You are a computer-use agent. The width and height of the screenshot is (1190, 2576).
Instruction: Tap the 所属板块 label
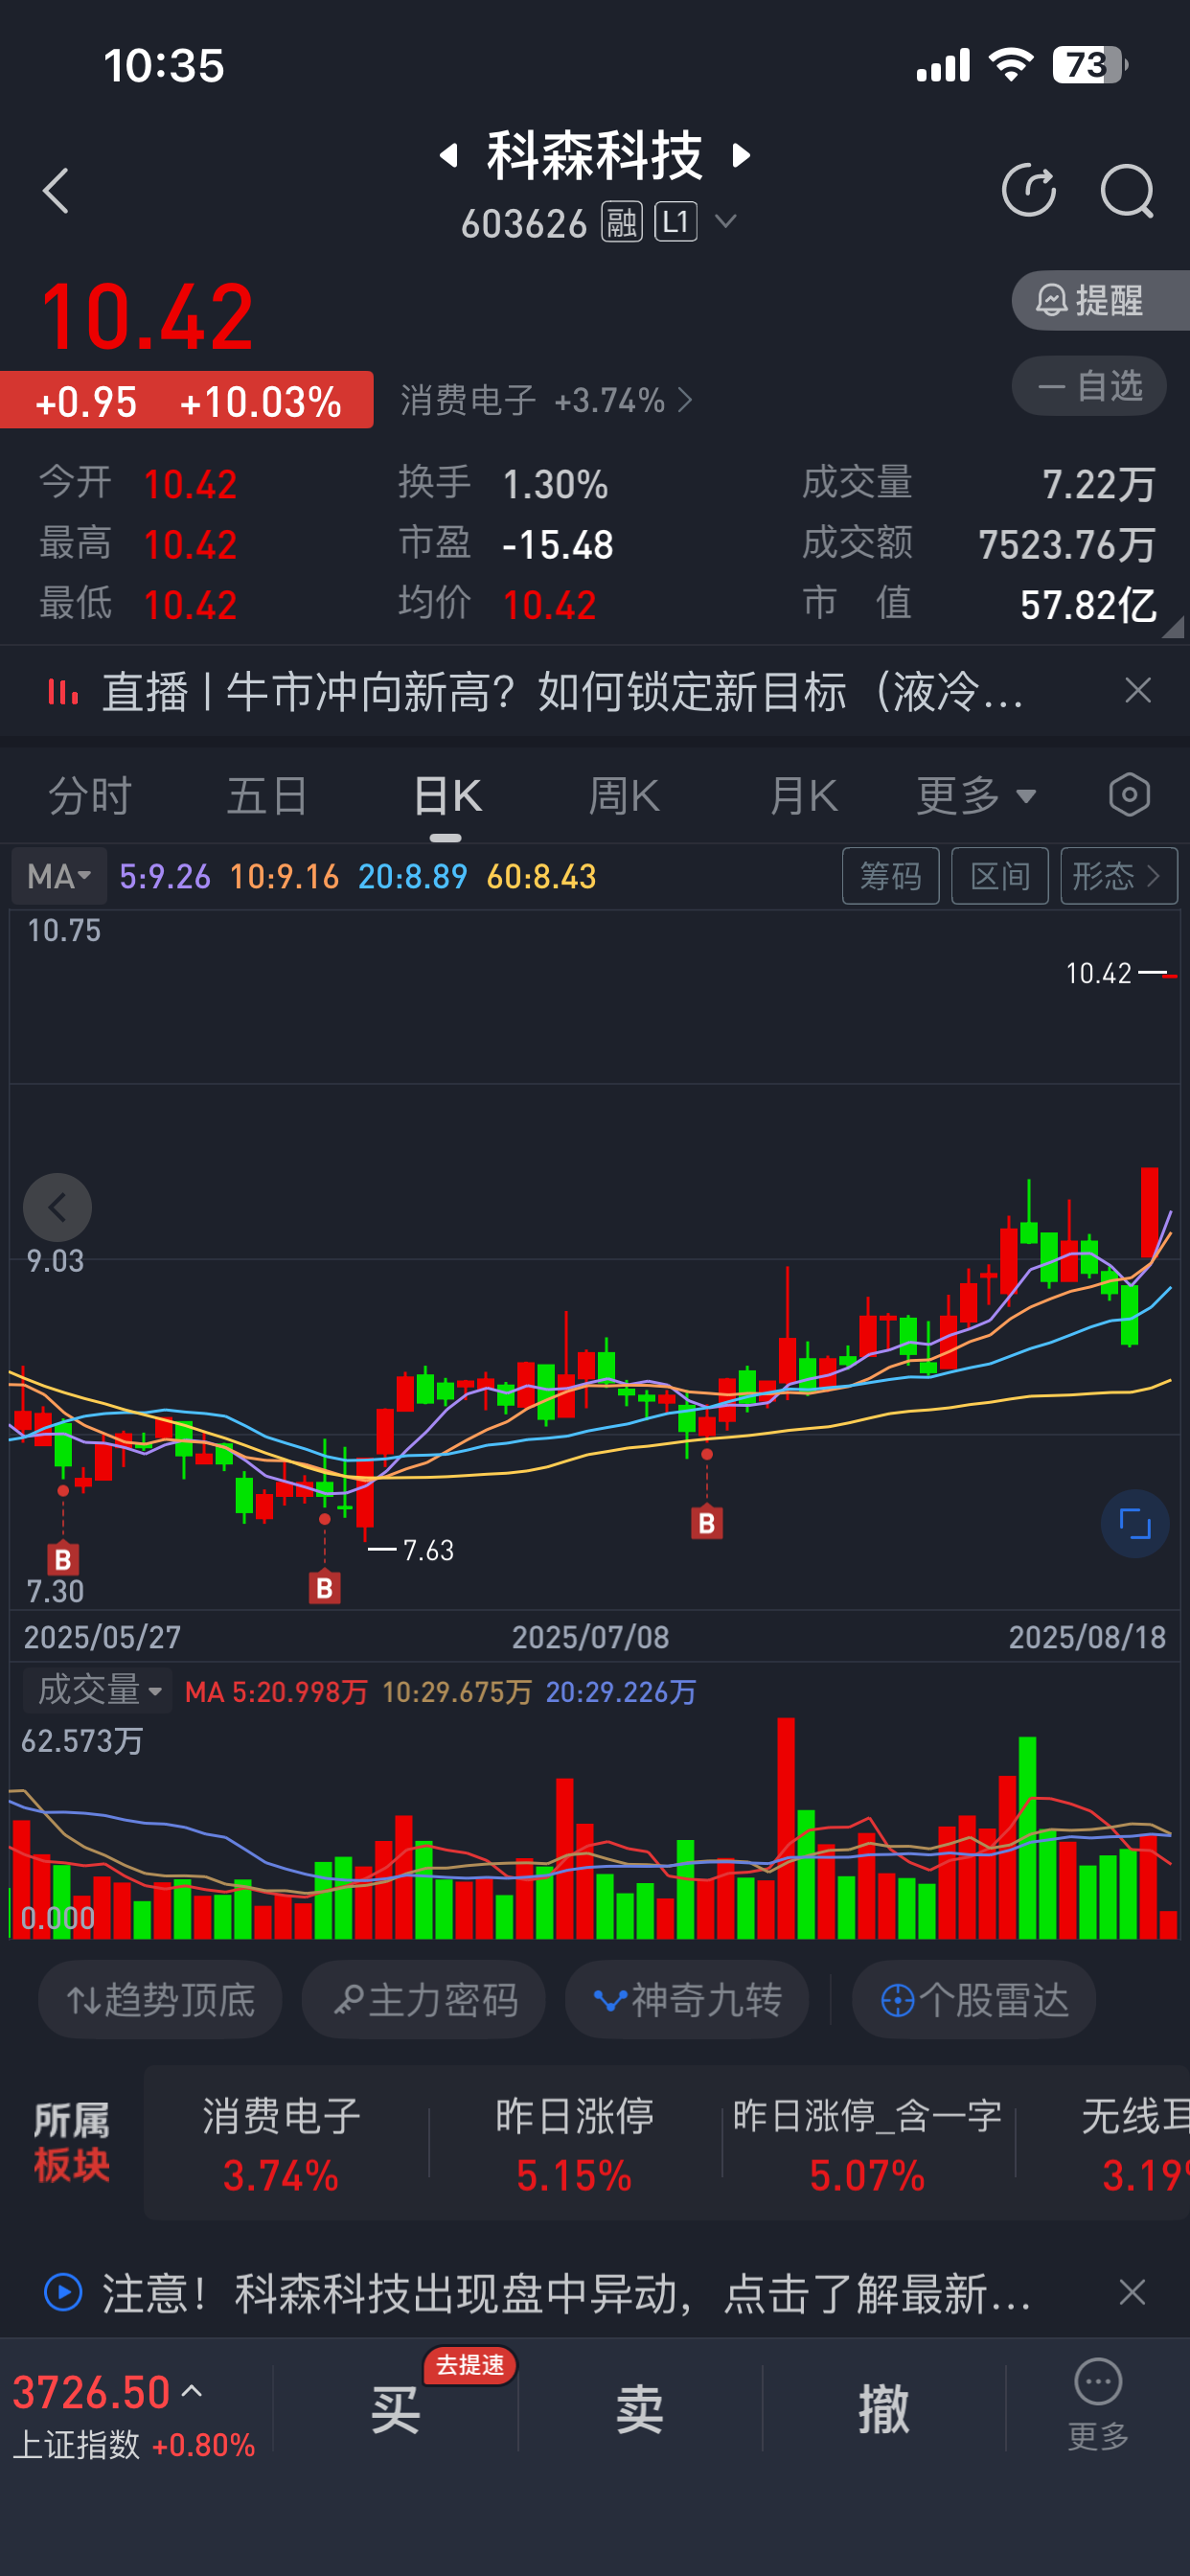(x=72, y=2142)
